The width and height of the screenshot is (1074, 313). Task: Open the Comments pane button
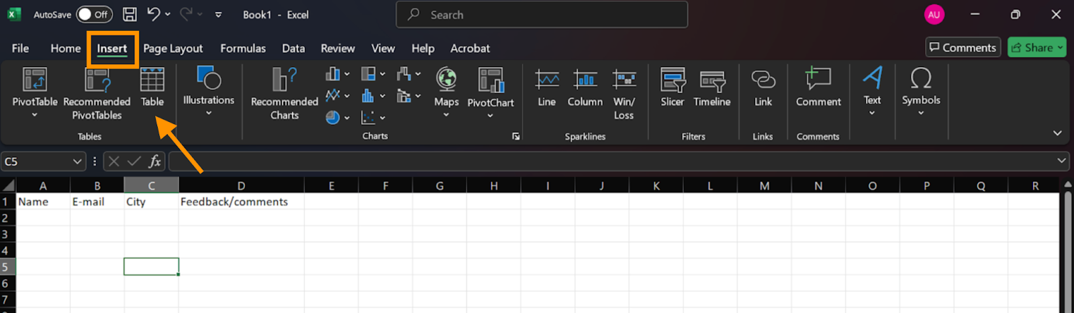(963, 48)
